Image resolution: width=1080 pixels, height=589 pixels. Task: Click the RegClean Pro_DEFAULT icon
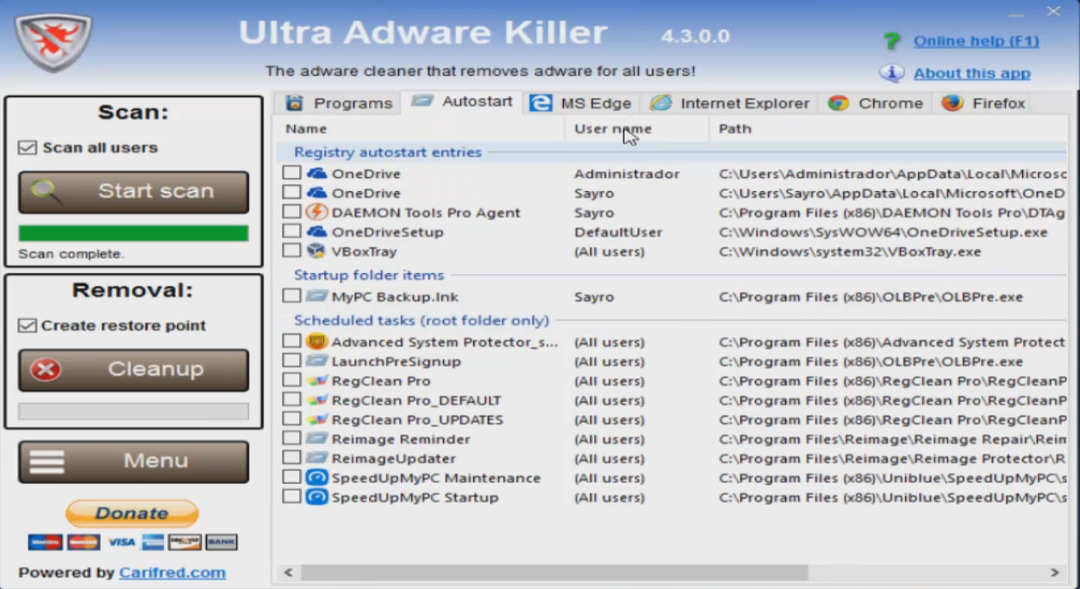[x=316, y=400]
